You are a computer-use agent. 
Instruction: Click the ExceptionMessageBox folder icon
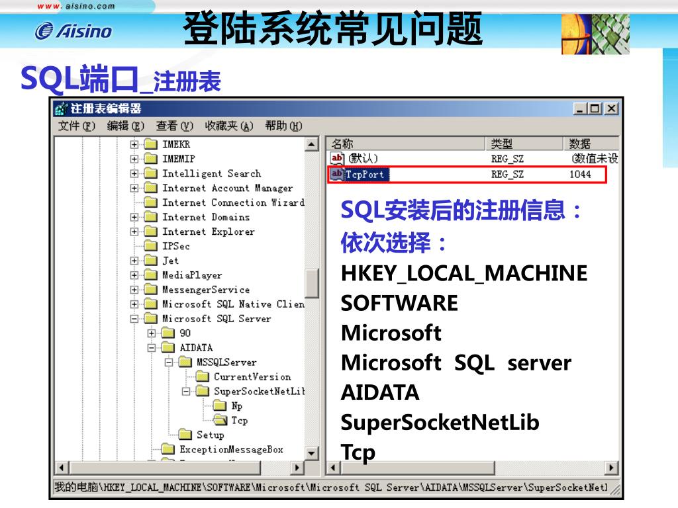(168, 449)
